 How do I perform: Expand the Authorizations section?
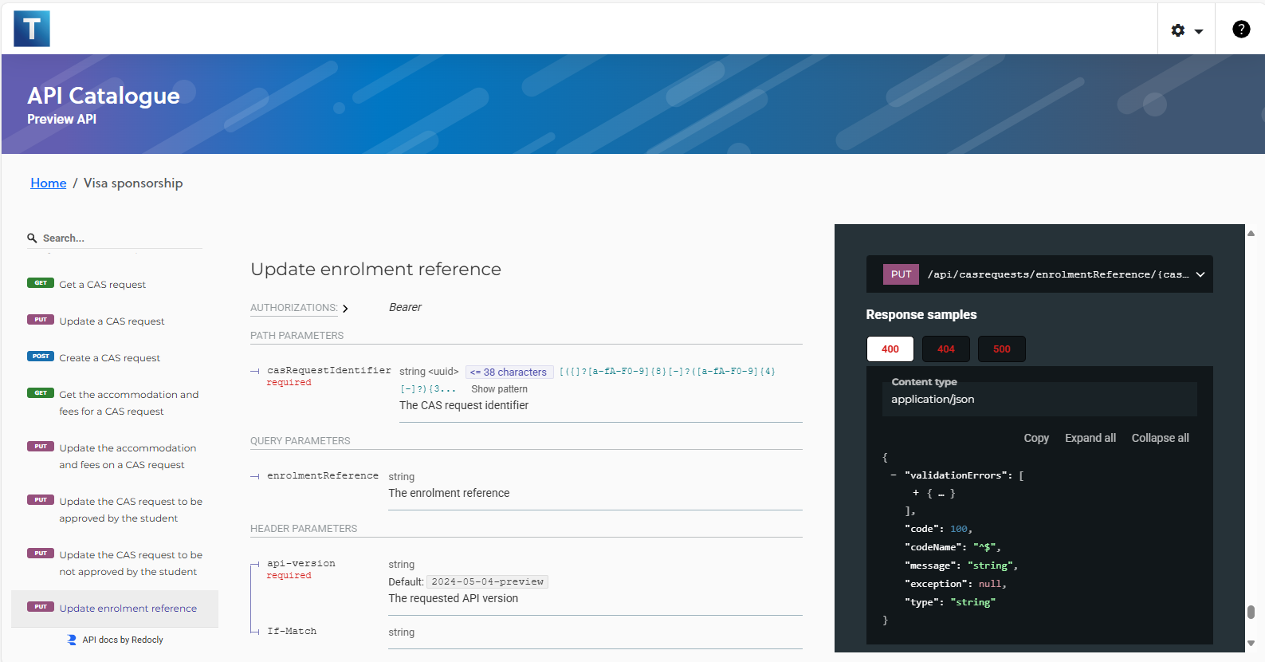pos(299,308)
